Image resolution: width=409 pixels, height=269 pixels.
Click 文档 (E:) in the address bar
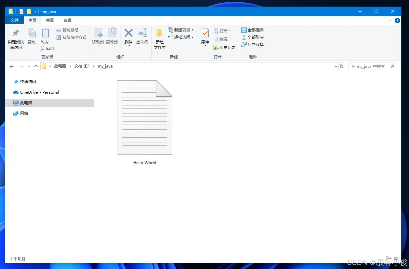pos(82,66)
